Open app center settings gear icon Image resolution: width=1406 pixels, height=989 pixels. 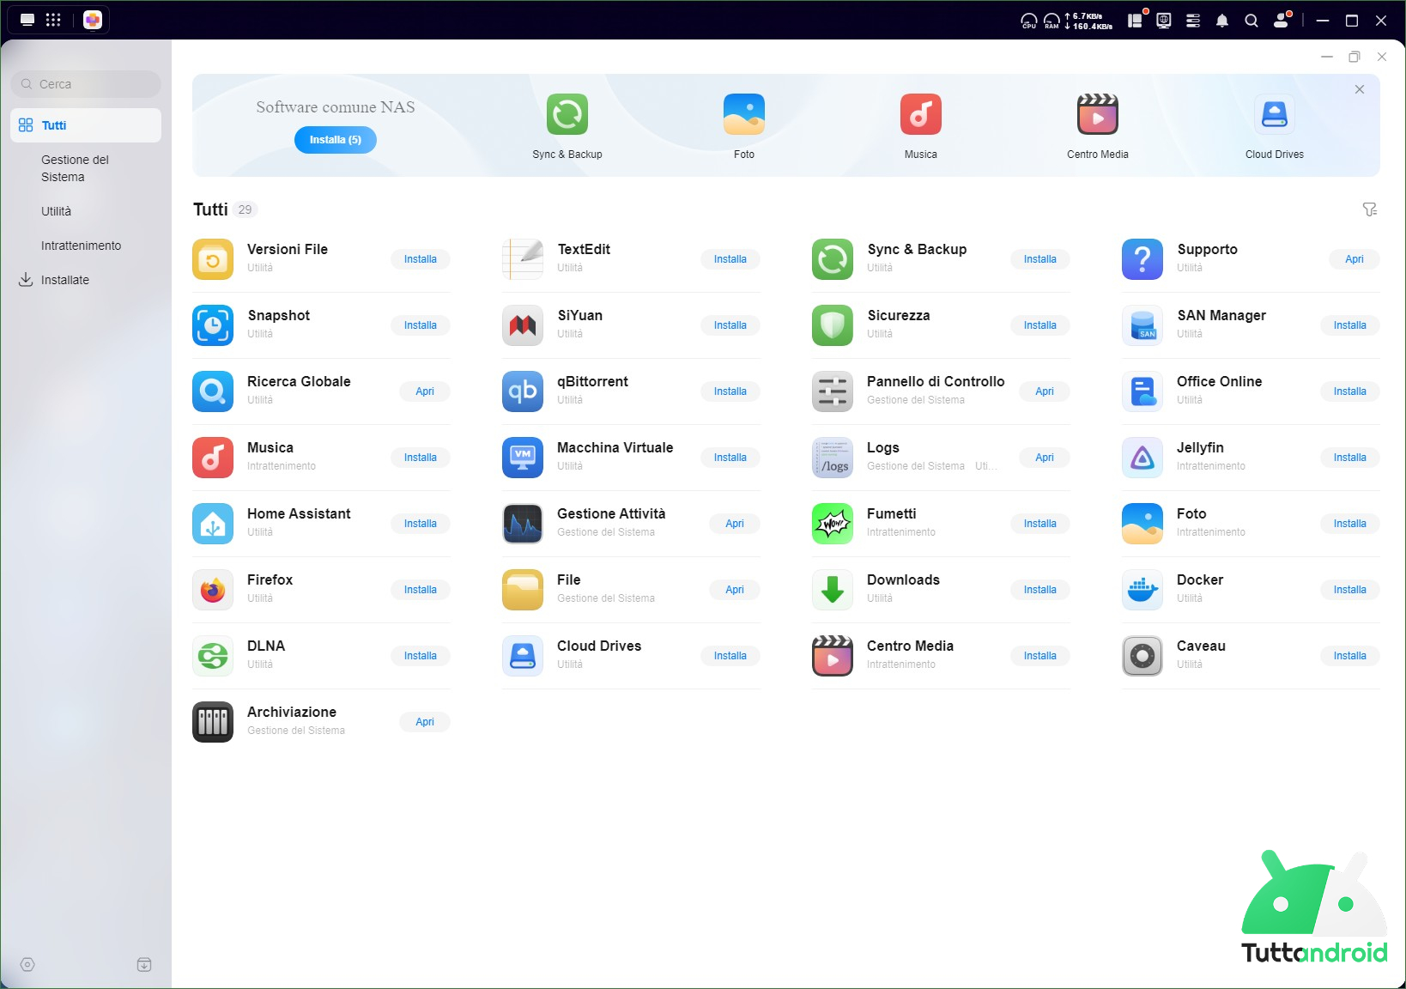pos(27,965)
